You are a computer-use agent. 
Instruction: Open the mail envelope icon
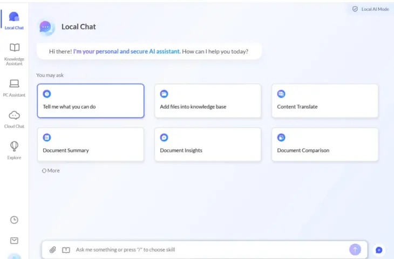tap(15, 241)
